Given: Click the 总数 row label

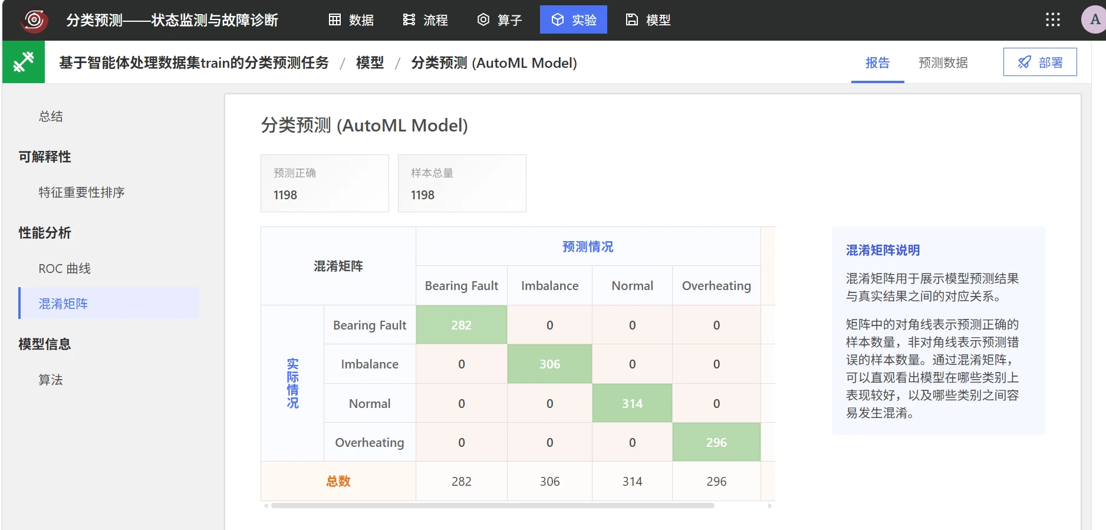Looking at the screenshot, I should point(338,481).
